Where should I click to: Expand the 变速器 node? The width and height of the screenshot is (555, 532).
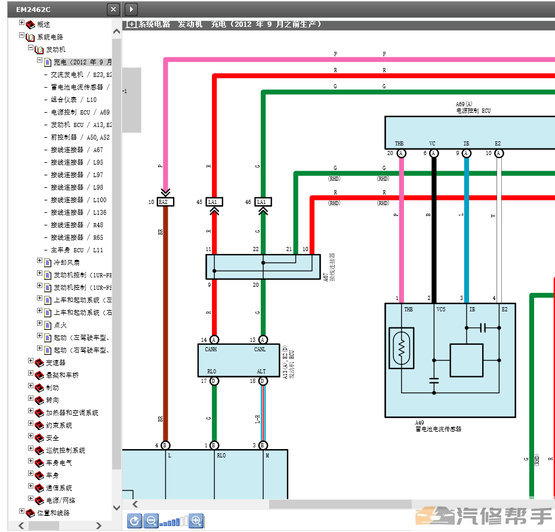[x=31, y=361]
